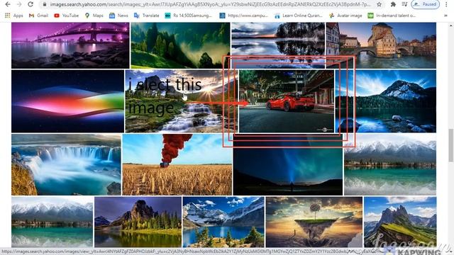Select the waterfall sunburst mountain image

[x=182, y=101]
